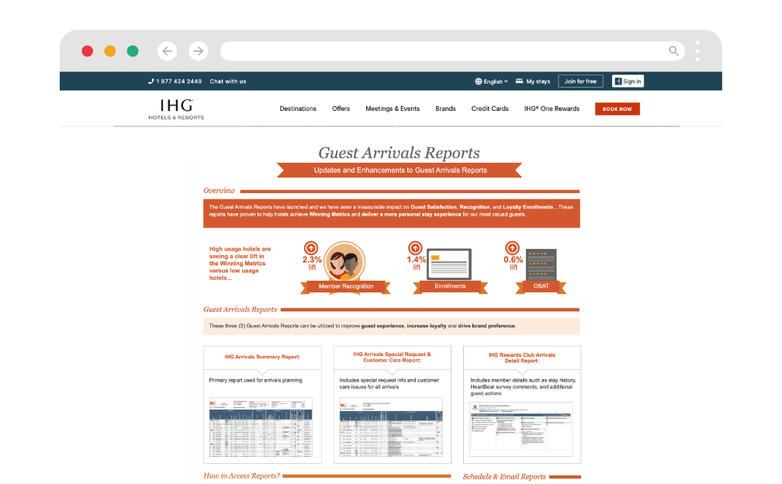Click the '1.4% lift' figure

point(416,263)
